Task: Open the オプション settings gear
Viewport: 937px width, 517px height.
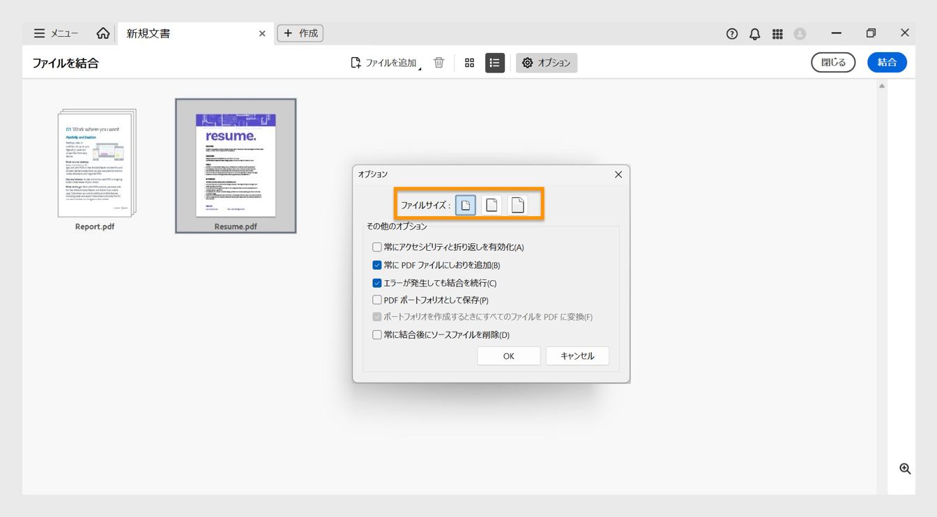Action: (547, 62)
